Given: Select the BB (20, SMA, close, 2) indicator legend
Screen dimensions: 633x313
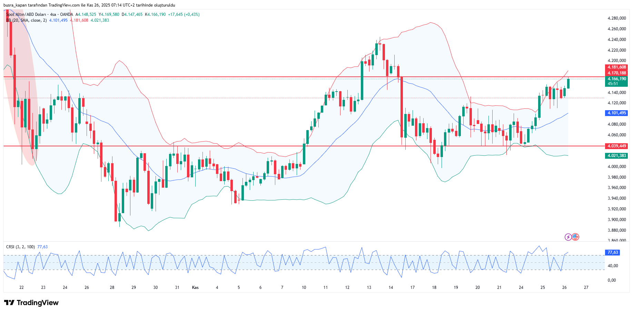Looking at the screenshot, I should tap(27, 20).
